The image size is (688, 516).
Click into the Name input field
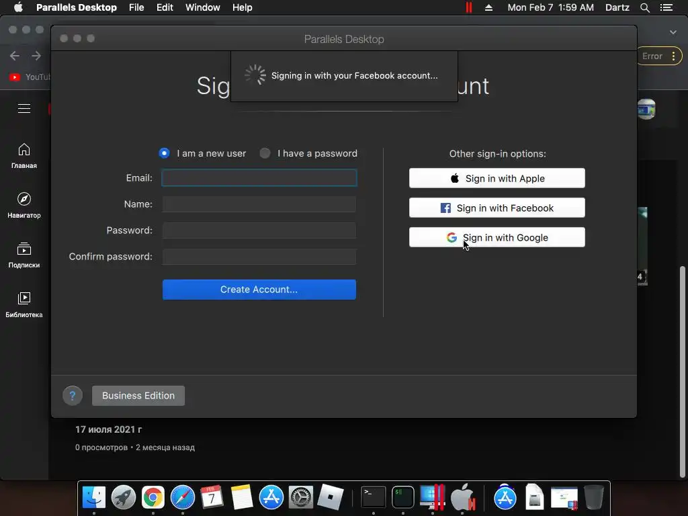pyautogui.click(x=259, y=204)
